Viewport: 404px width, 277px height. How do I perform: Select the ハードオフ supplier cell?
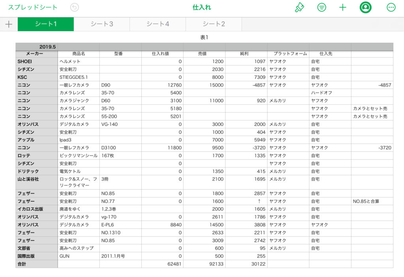coord(330,93)
